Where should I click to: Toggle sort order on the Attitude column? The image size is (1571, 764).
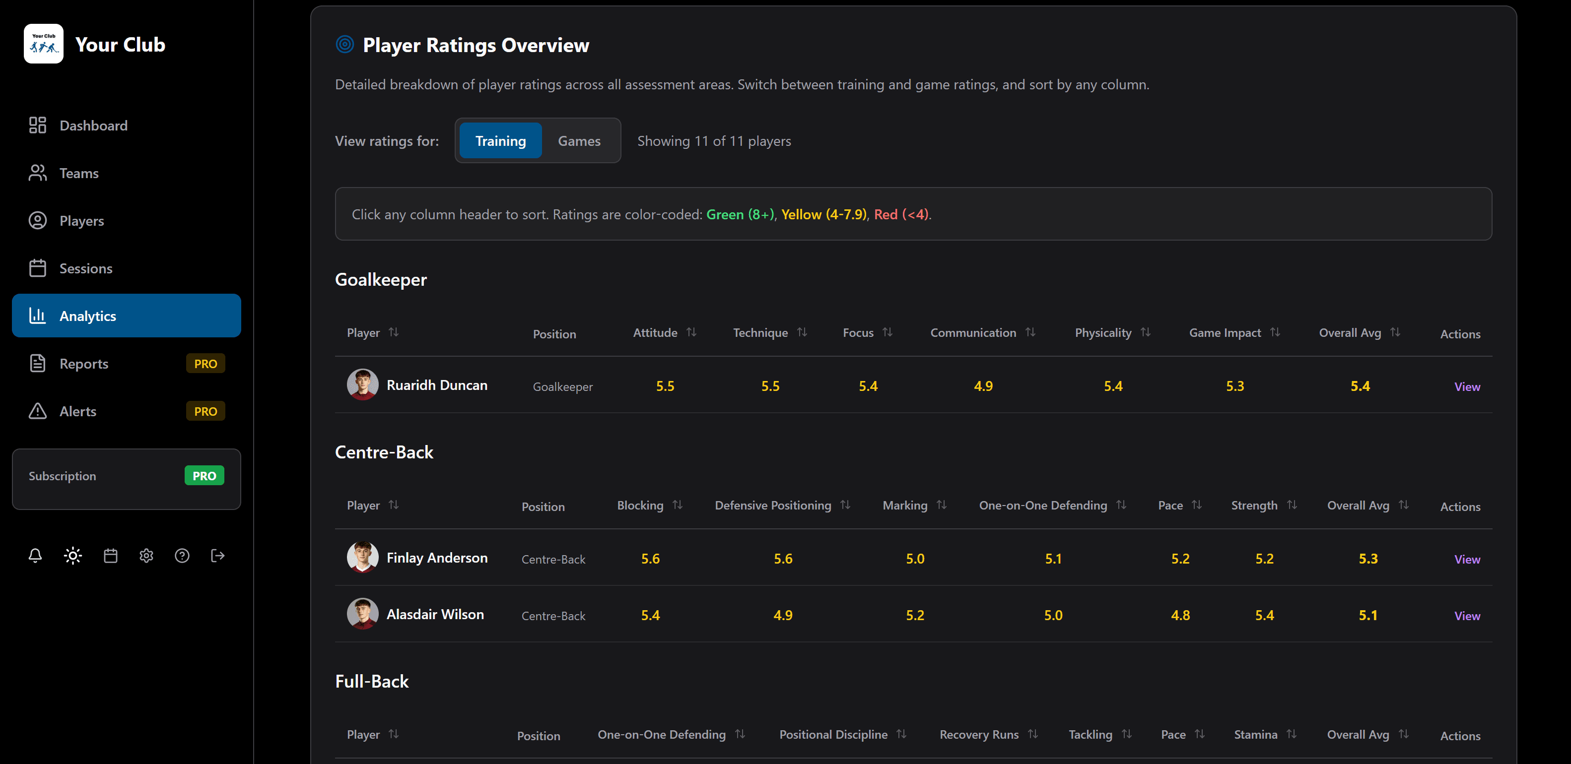pyautogui.click(x=664, y=332)
